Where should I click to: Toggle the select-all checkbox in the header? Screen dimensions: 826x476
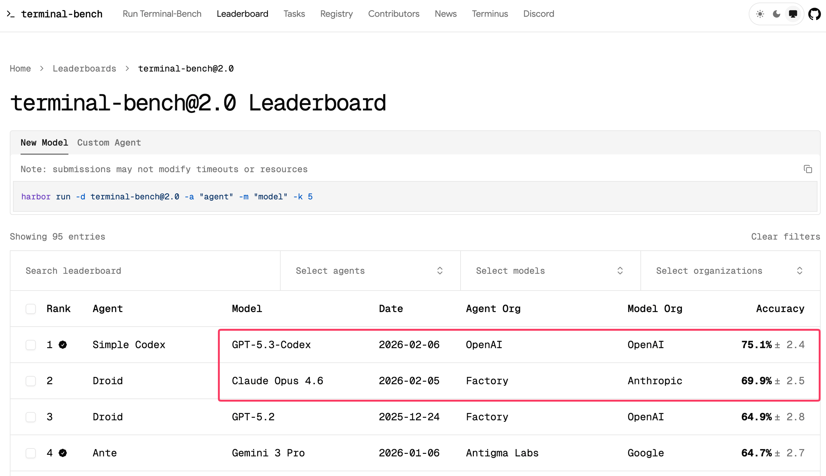[x=30, y=309]
